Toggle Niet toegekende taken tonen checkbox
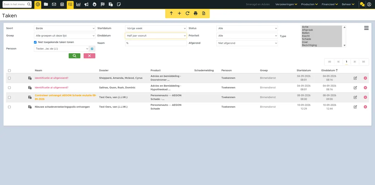375x185 pixels. 35,42
